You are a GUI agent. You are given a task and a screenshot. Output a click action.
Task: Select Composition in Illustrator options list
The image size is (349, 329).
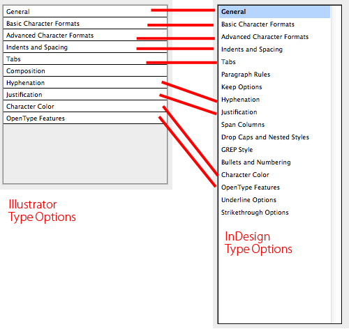coord(85,70)
